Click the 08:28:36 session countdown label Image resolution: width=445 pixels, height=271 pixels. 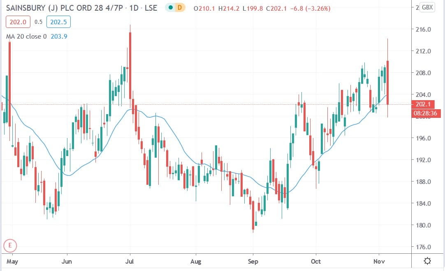pos(425,113)
